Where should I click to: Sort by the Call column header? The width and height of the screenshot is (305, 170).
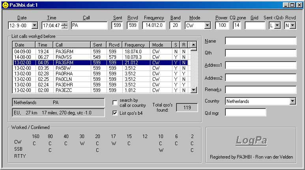point(72,45)
